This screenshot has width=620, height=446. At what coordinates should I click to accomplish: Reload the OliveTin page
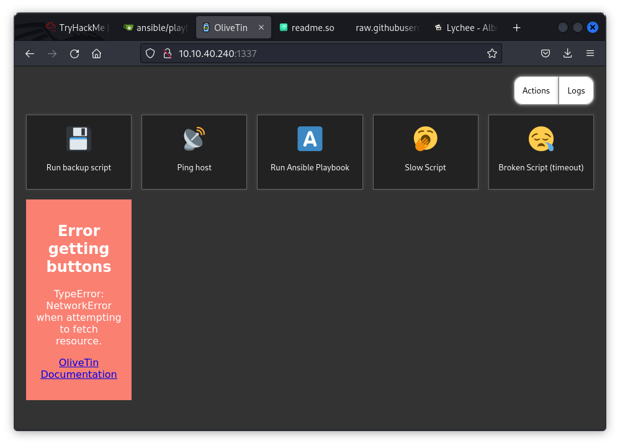(x=74, y=53)
